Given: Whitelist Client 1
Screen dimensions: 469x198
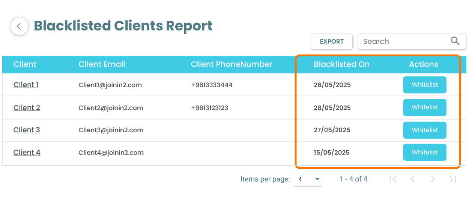Looking at the screenshot, I should 425,85.
